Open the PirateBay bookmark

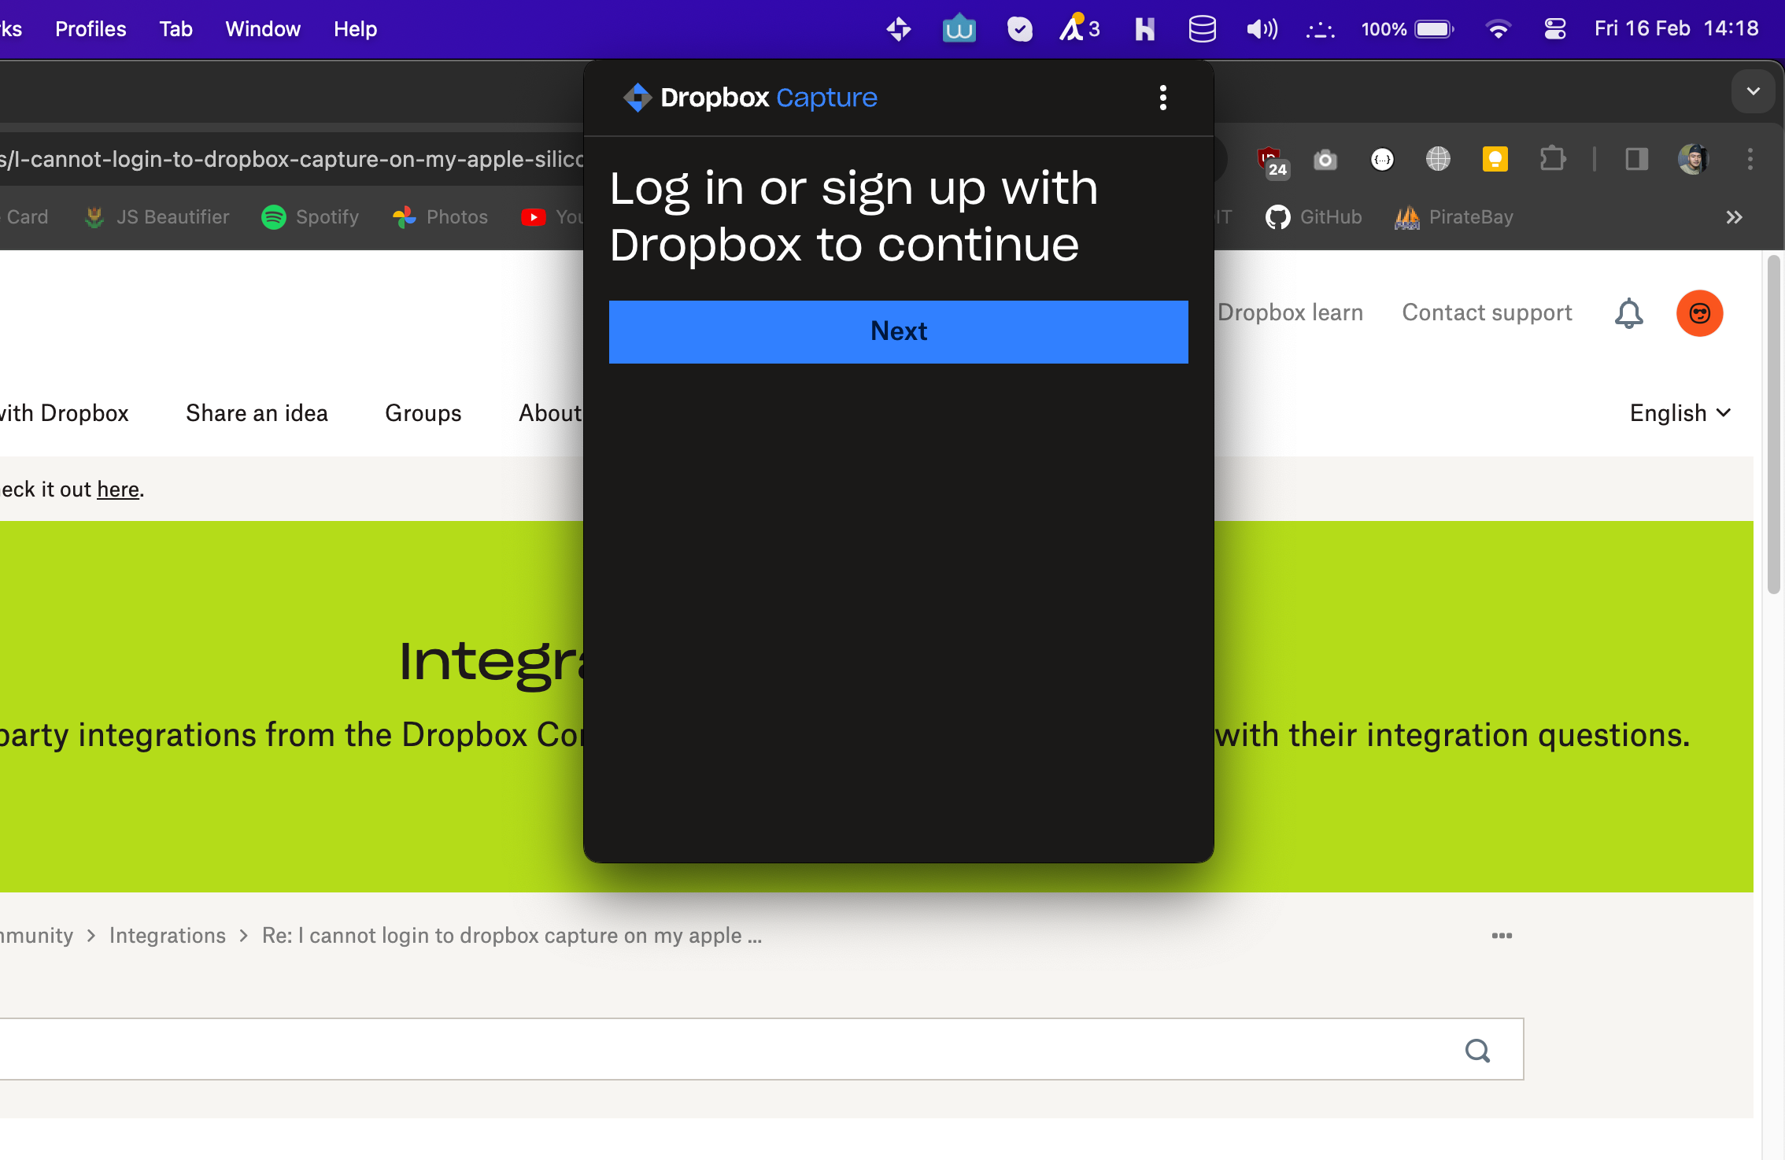[x=1453, y=217]
